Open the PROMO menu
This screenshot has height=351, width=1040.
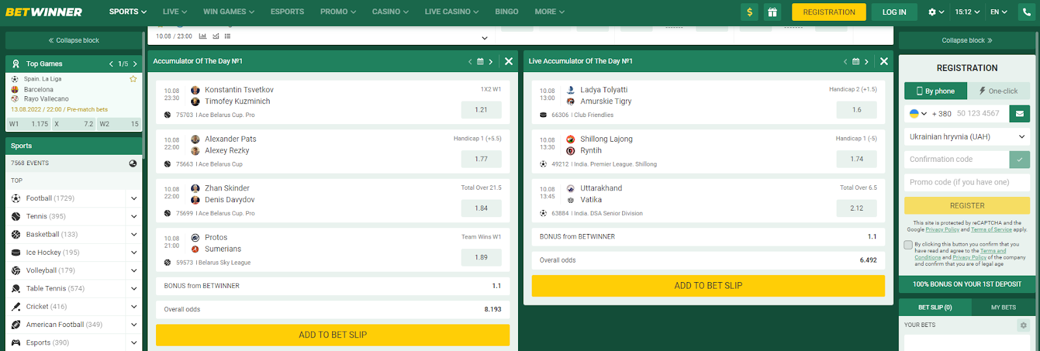(338, 12)
